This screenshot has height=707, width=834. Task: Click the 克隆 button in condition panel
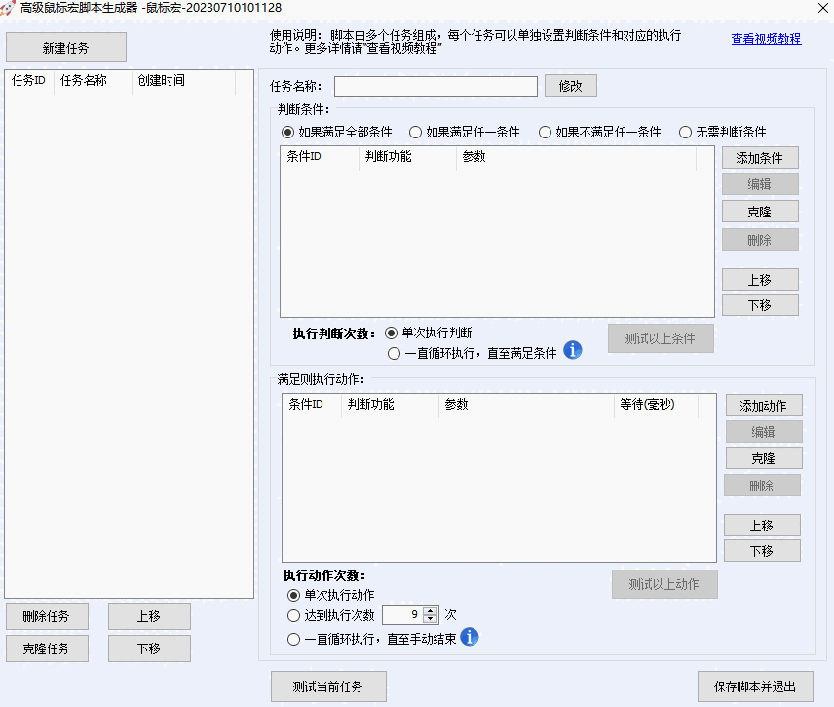coord(760,212)
